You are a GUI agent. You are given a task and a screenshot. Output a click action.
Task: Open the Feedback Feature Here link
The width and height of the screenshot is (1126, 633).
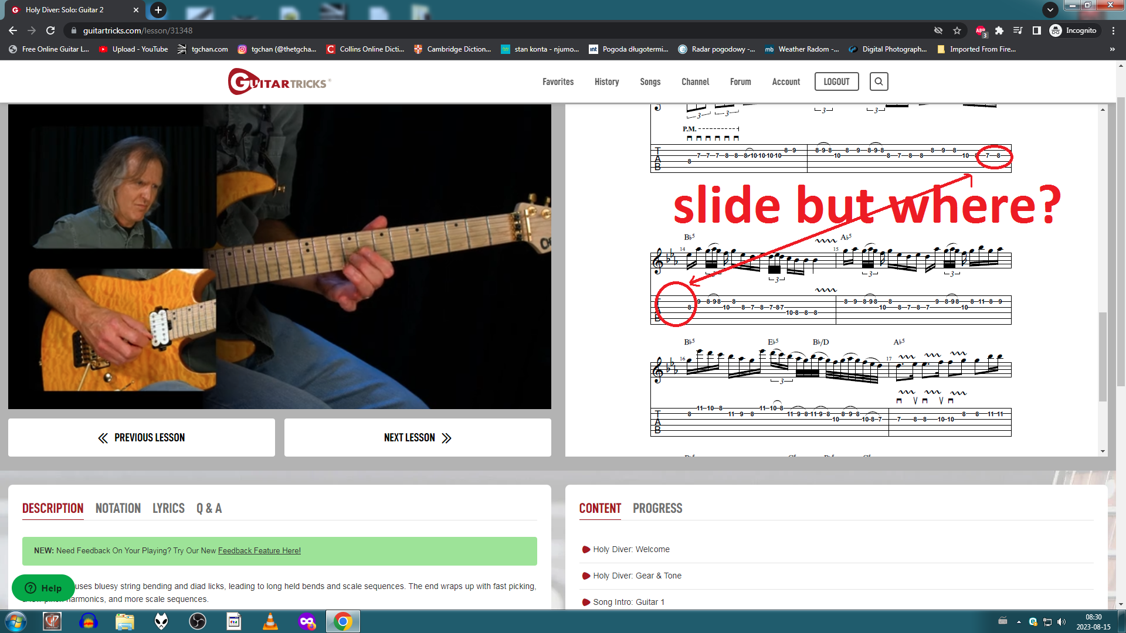(x=259, y=550)
